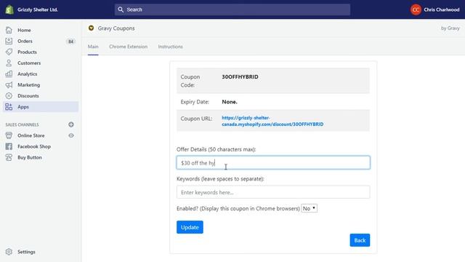Switch to the Chrome Extension tab
Viewport: 465px width, 262px height.
pos(128,47)
